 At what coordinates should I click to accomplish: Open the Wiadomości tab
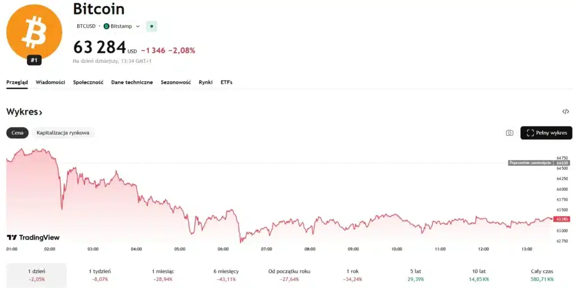click(50, 82)
